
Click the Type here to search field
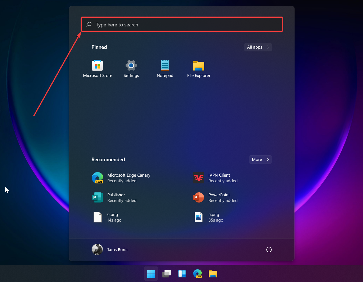coord(182,24)
